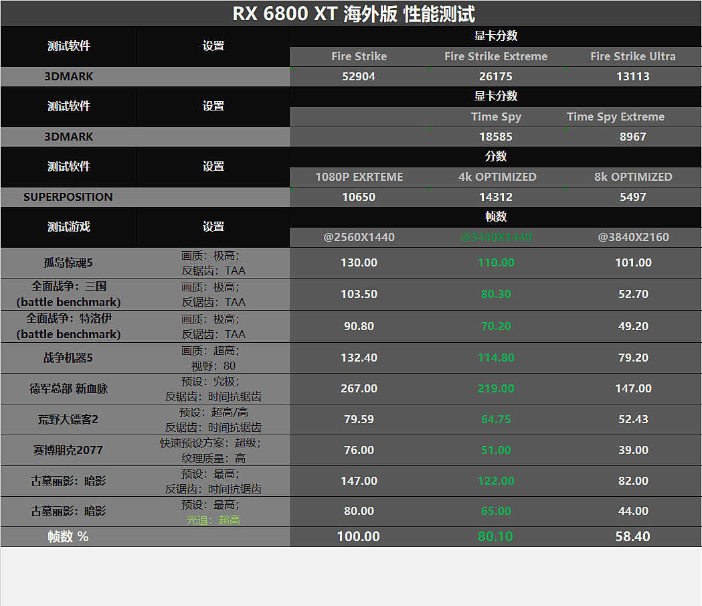This screenshot has width=702, height=606.
Task: Click the 82.00 frame rate cell
Action: point(633,481)
